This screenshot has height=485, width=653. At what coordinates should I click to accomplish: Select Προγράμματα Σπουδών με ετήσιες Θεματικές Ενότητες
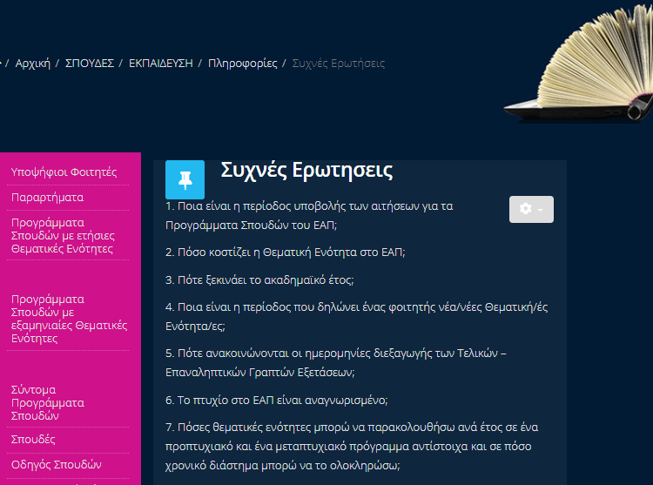tap(63, 236)
